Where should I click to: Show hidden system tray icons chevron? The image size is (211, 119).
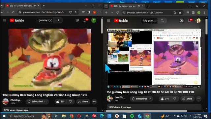click(x=174, y=116)
